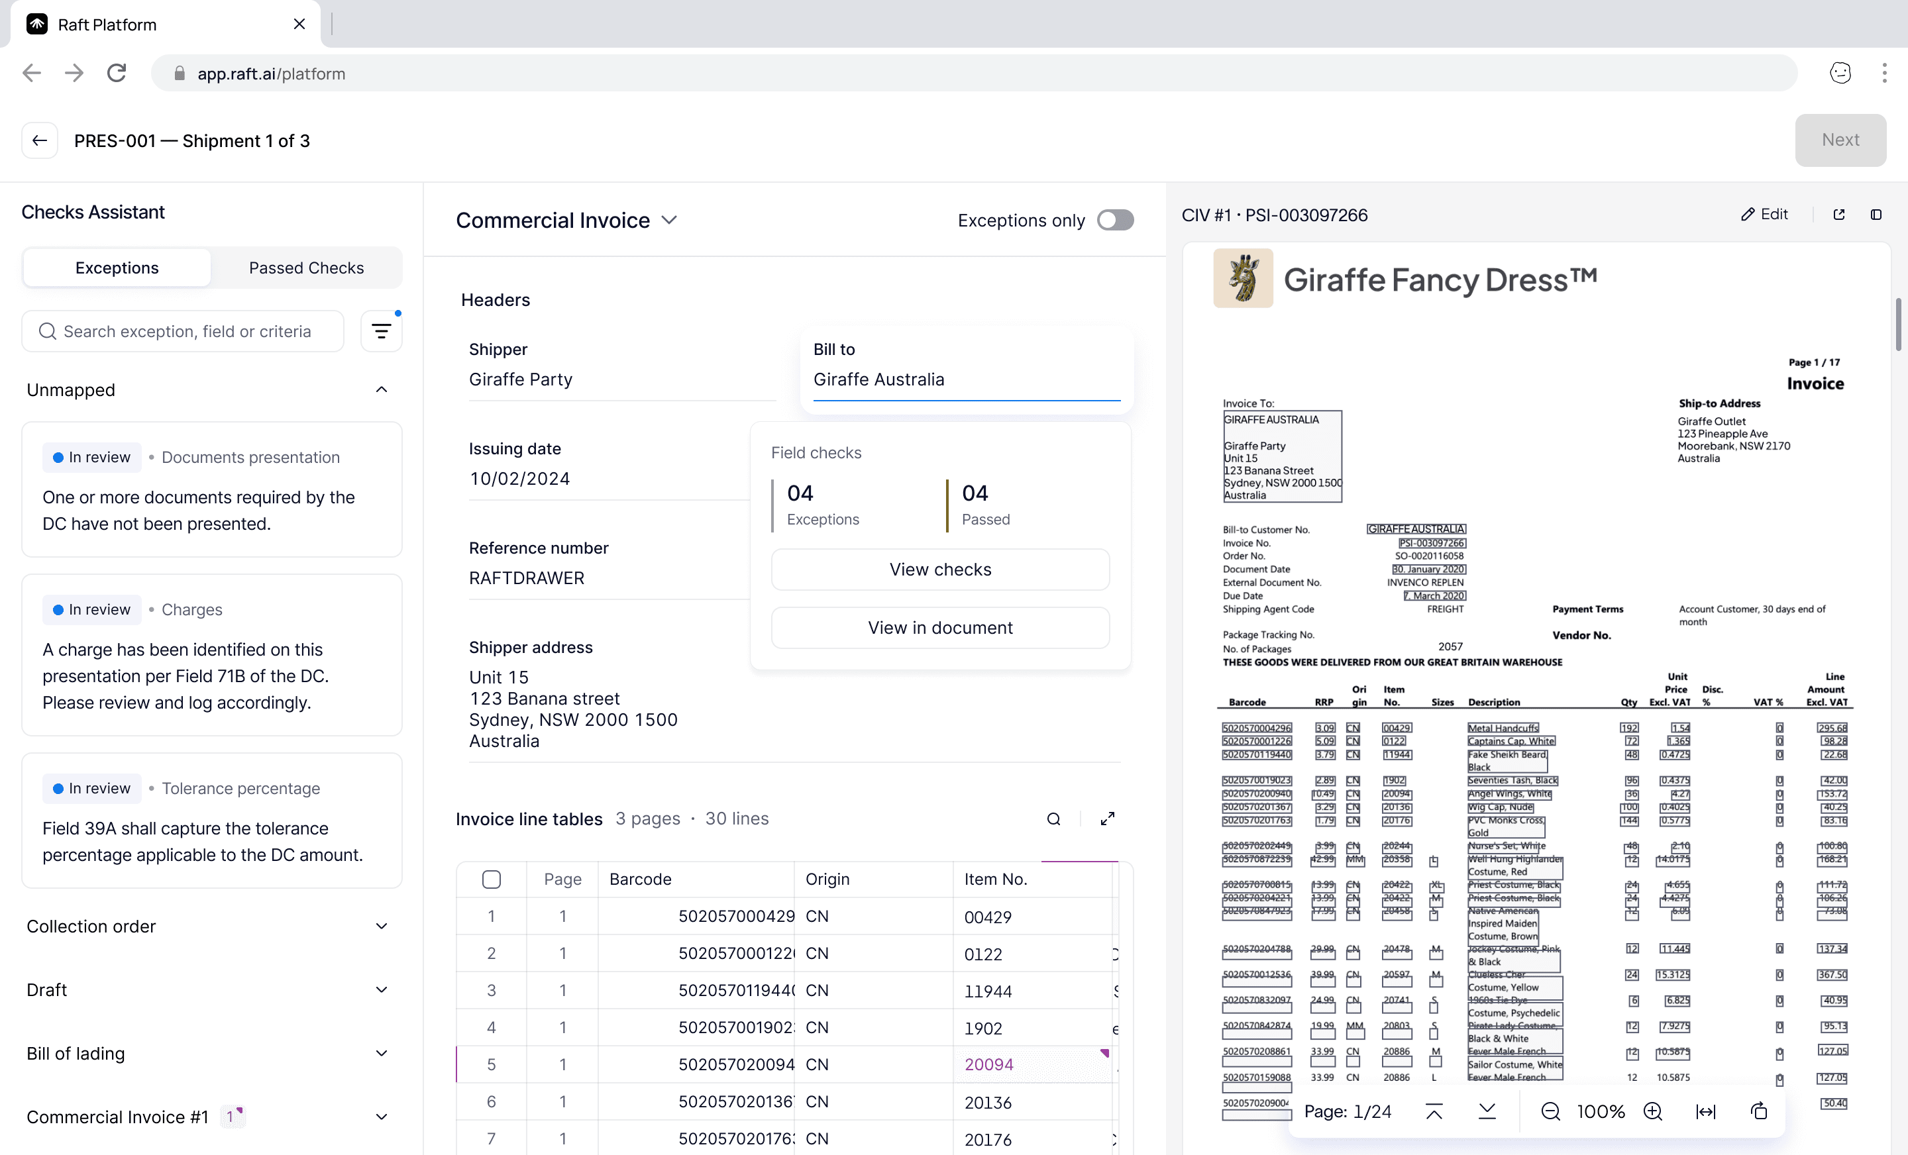Click the View in document button
1908x1155 pixels.
coord(940,628)
